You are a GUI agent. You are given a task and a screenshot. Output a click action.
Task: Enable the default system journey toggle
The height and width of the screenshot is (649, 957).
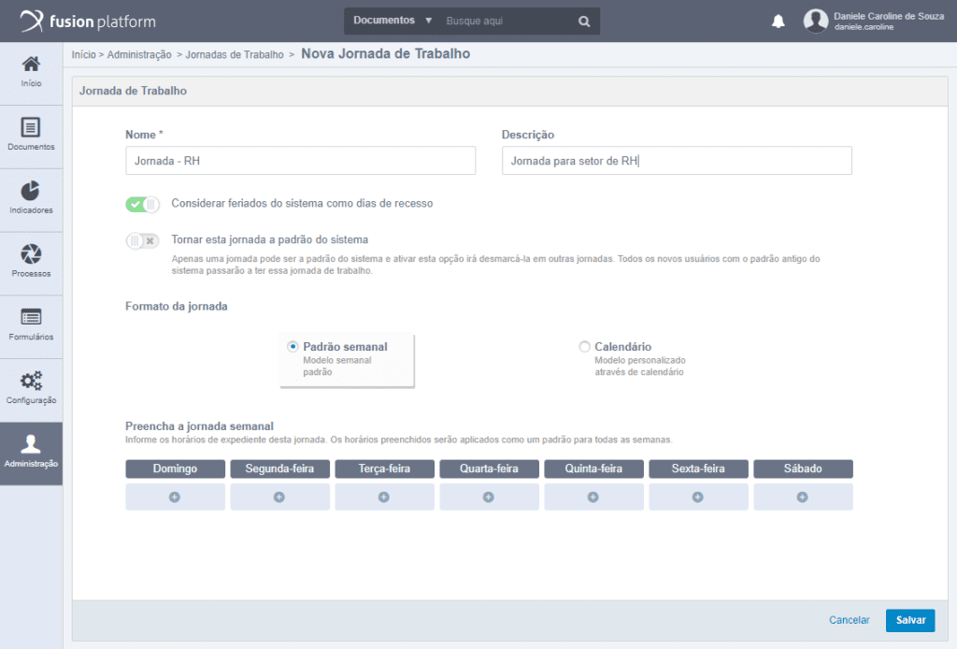(142, 241)
